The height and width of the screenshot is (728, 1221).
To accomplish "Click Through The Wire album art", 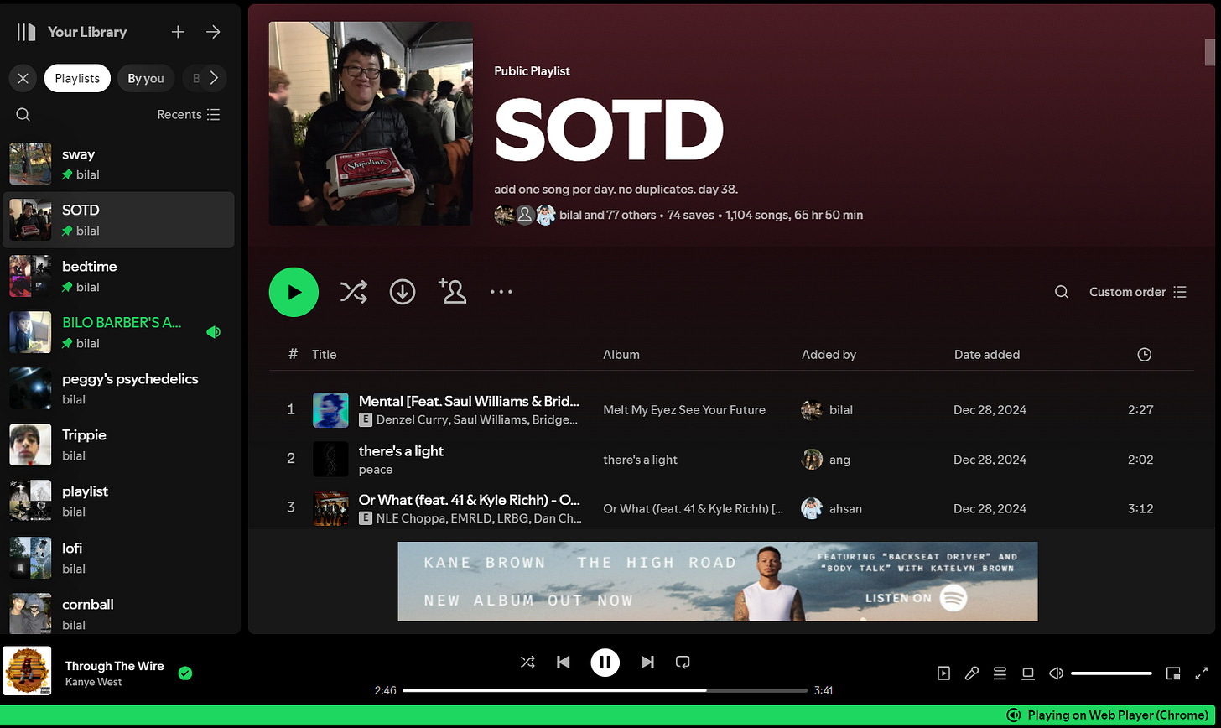I will click(27, 671).
